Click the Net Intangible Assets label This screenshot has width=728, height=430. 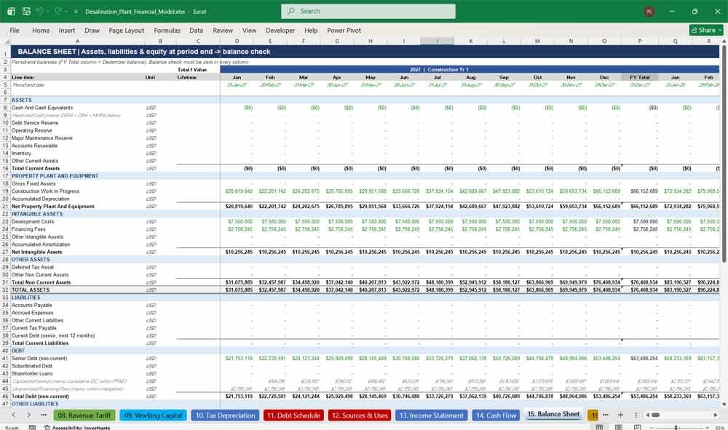click(36, 252)
